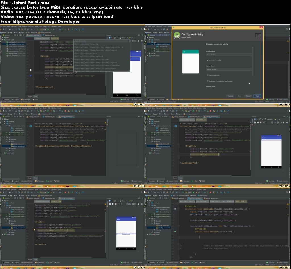Open Logcat tool window in 00:00:48 frame
This screenshot has height=269, width=291.
(15, 99)
